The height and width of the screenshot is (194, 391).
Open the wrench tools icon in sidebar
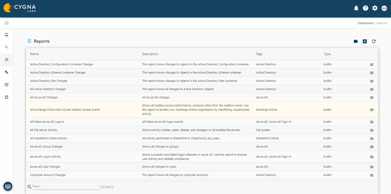click(6, 72)
